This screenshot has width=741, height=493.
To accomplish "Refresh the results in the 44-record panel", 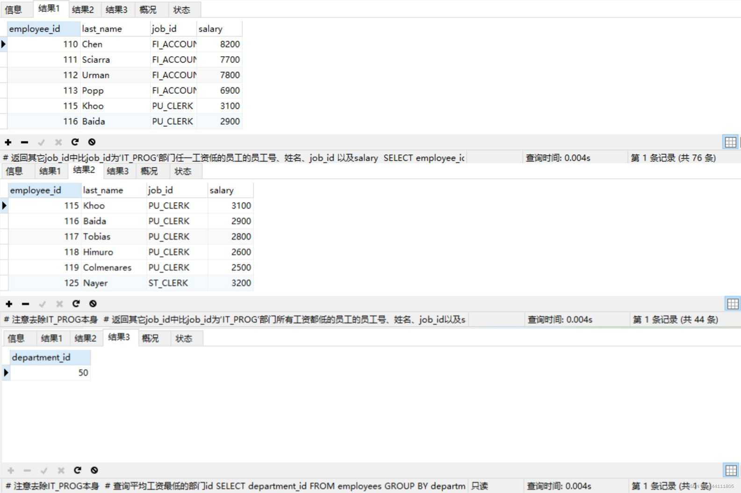I will 76,304.
